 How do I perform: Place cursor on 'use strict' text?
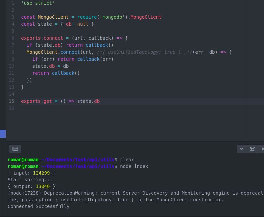coord(38,3)
